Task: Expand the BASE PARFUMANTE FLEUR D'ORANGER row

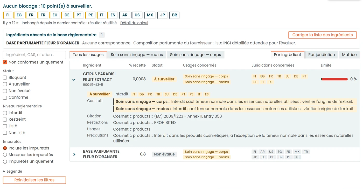Action: tap(74, 154)
